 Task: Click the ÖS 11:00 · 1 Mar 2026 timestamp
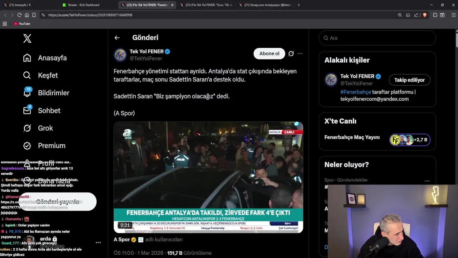(139, 253)
